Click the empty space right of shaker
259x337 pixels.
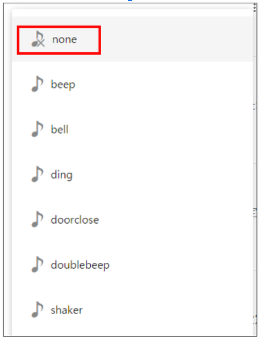tap(168, 310)
